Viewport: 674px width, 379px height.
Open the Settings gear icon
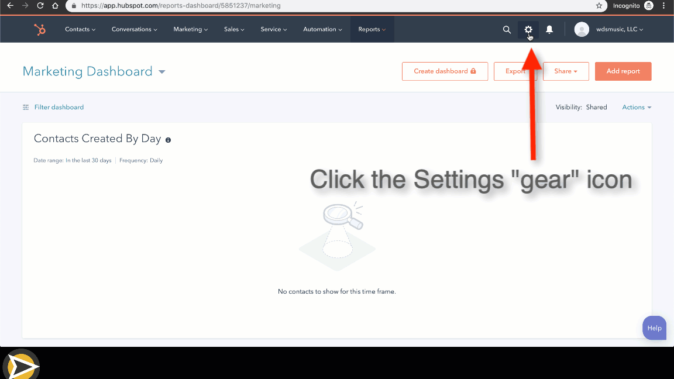coord(528,29)
